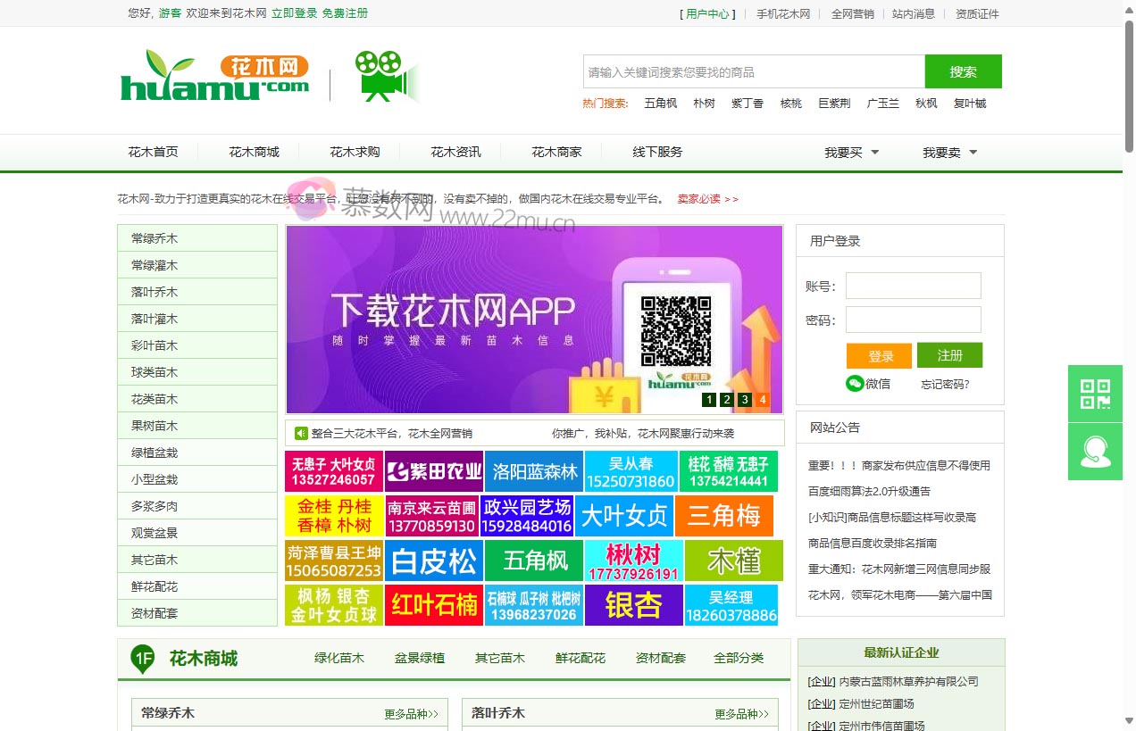
Task: Open the floating QR code widget
Action: click(x=1095, y=394)
